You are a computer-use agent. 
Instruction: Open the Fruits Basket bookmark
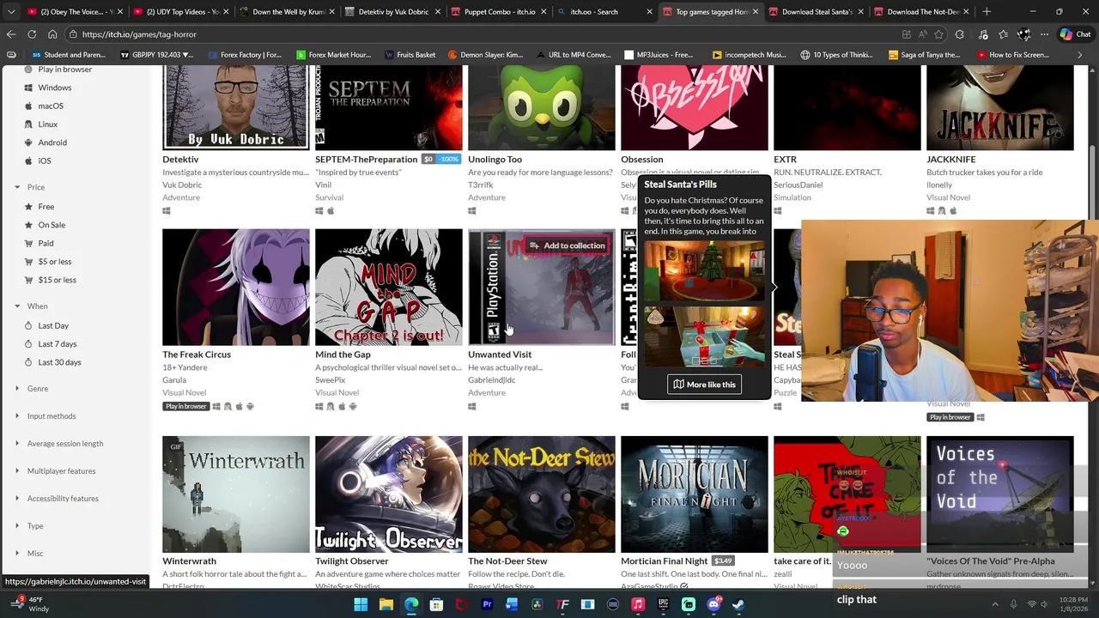pyautogui.click(x=410, y=55)
